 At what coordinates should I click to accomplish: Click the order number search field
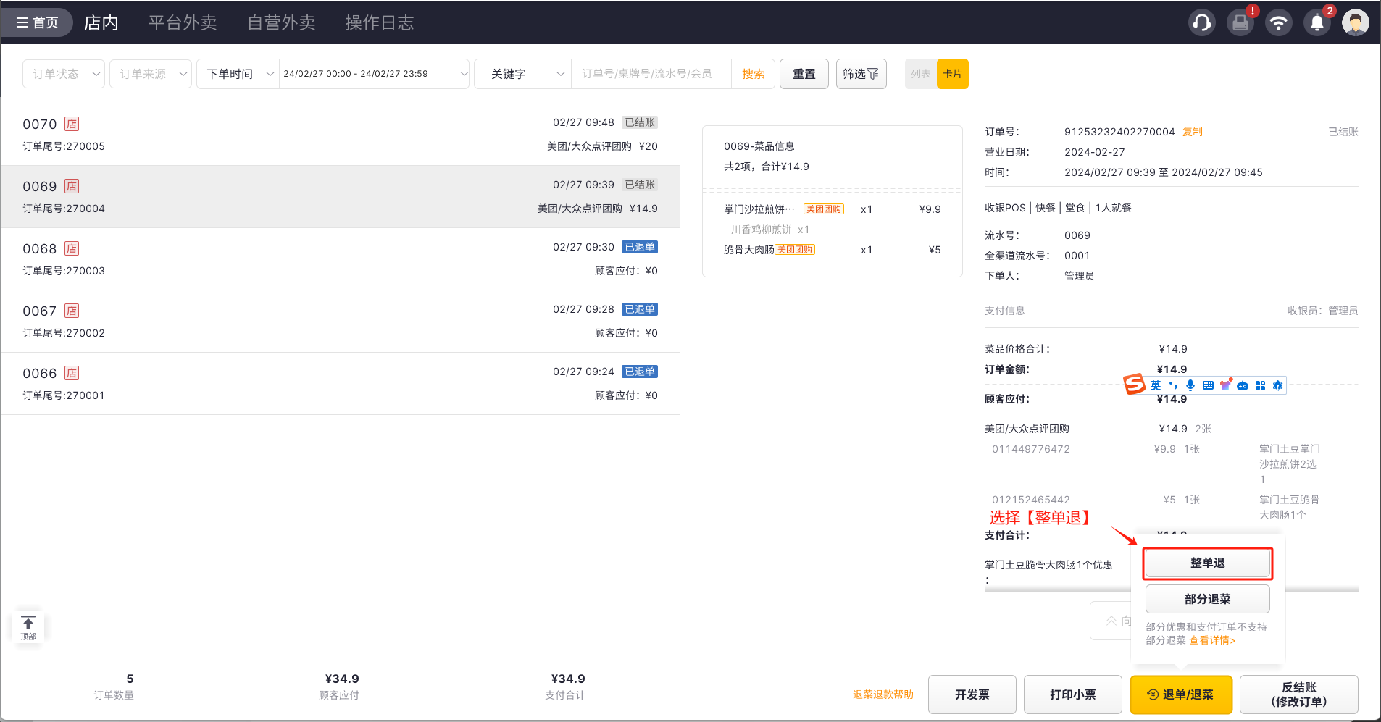click(651, 74)
